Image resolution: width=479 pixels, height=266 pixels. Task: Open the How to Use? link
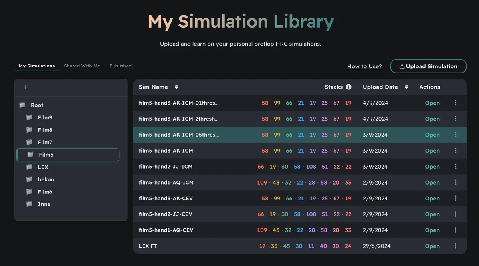pos(364,66)
